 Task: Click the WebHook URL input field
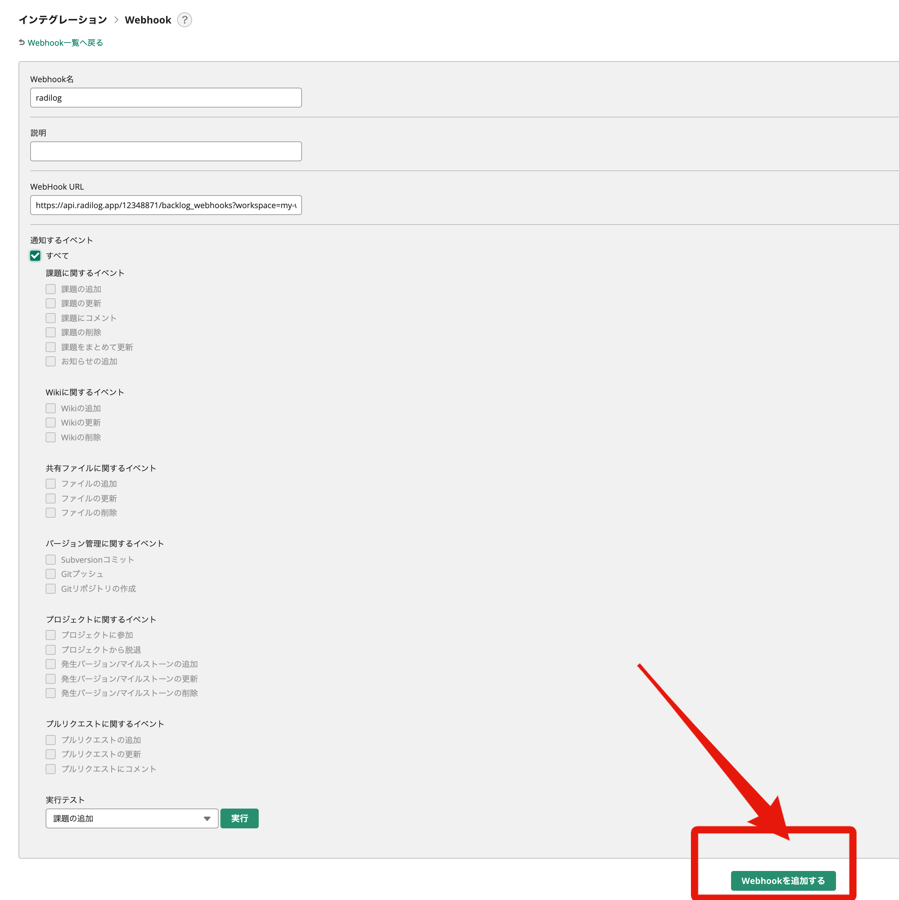click(x=166, y=205)
